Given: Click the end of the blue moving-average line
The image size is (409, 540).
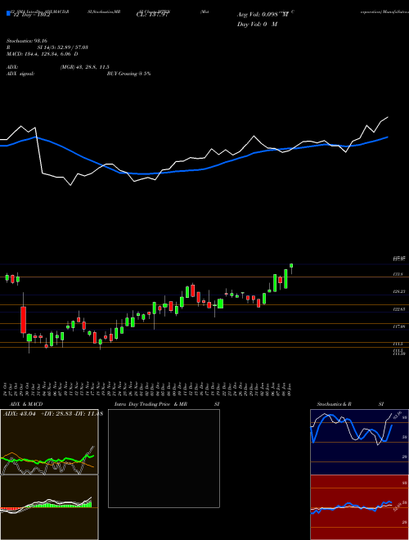Looking at the screenshot, I should 388,137.
